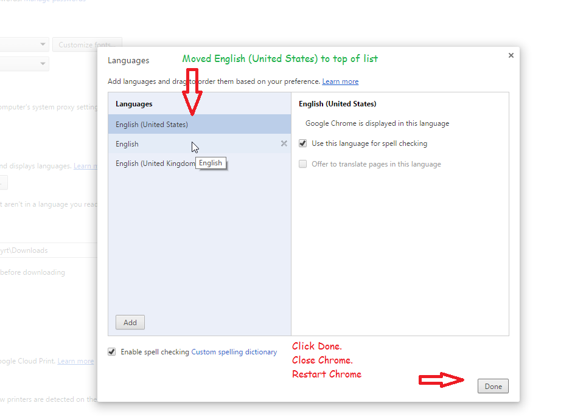Open the dropdown beside the Customize fonts button
Image resolution: width=572 pixels, height=417 pixels.
tap(24, 45)
